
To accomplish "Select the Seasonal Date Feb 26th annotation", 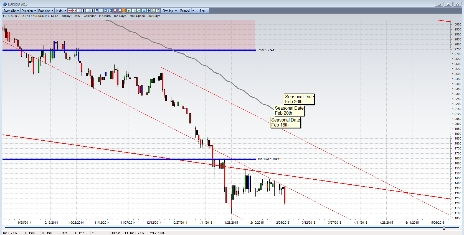I will pos(300,99).
